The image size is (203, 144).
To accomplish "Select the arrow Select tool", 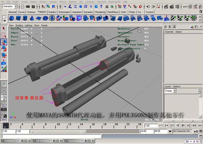I will (4, 28).
